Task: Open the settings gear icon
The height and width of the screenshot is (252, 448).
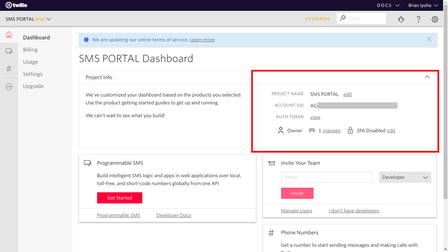Action: pyautogui.click(x=435, y=19)
